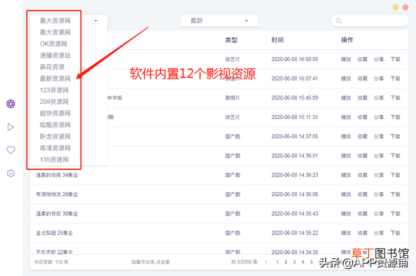Go to page 3
The height and width of the screenshot is (276, 416).
click(x=294, y=262)
